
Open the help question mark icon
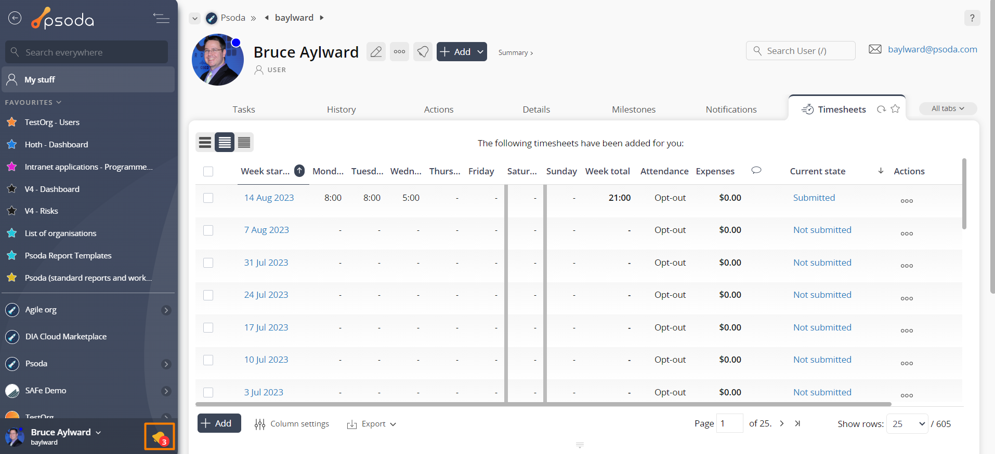[x=972, y=18]
